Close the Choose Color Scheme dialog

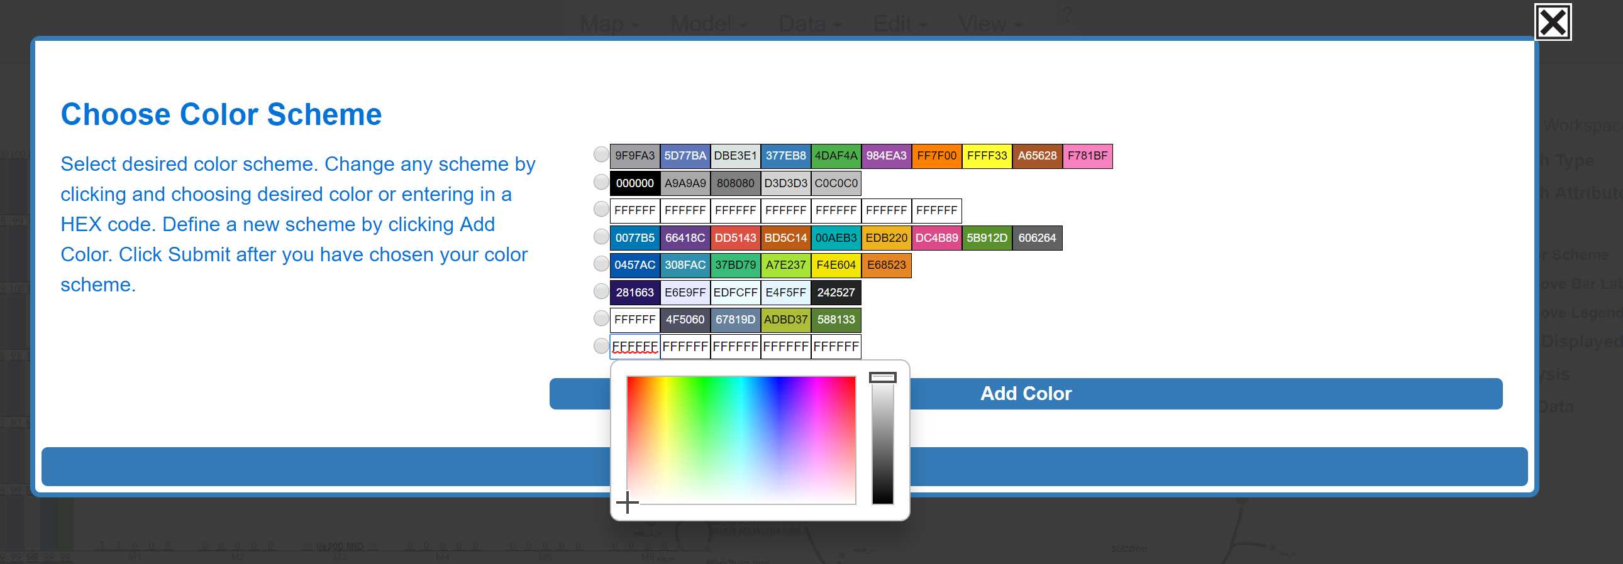tap(1553, 23)
